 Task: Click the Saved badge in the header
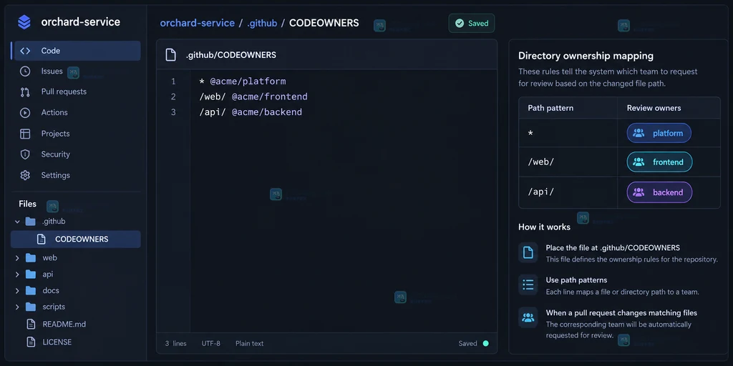471,24
